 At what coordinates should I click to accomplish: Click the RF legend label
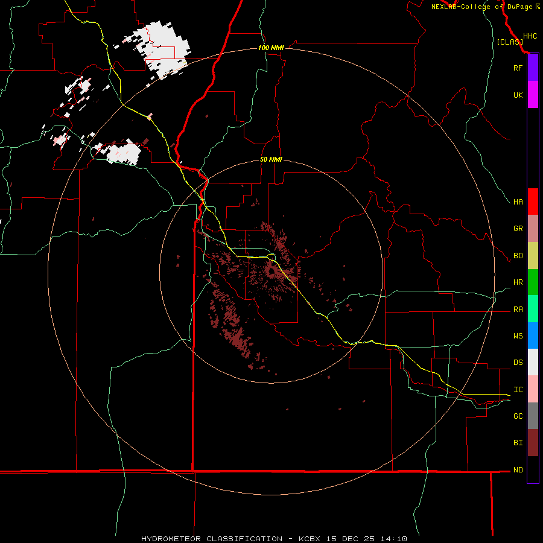(518, 68)
